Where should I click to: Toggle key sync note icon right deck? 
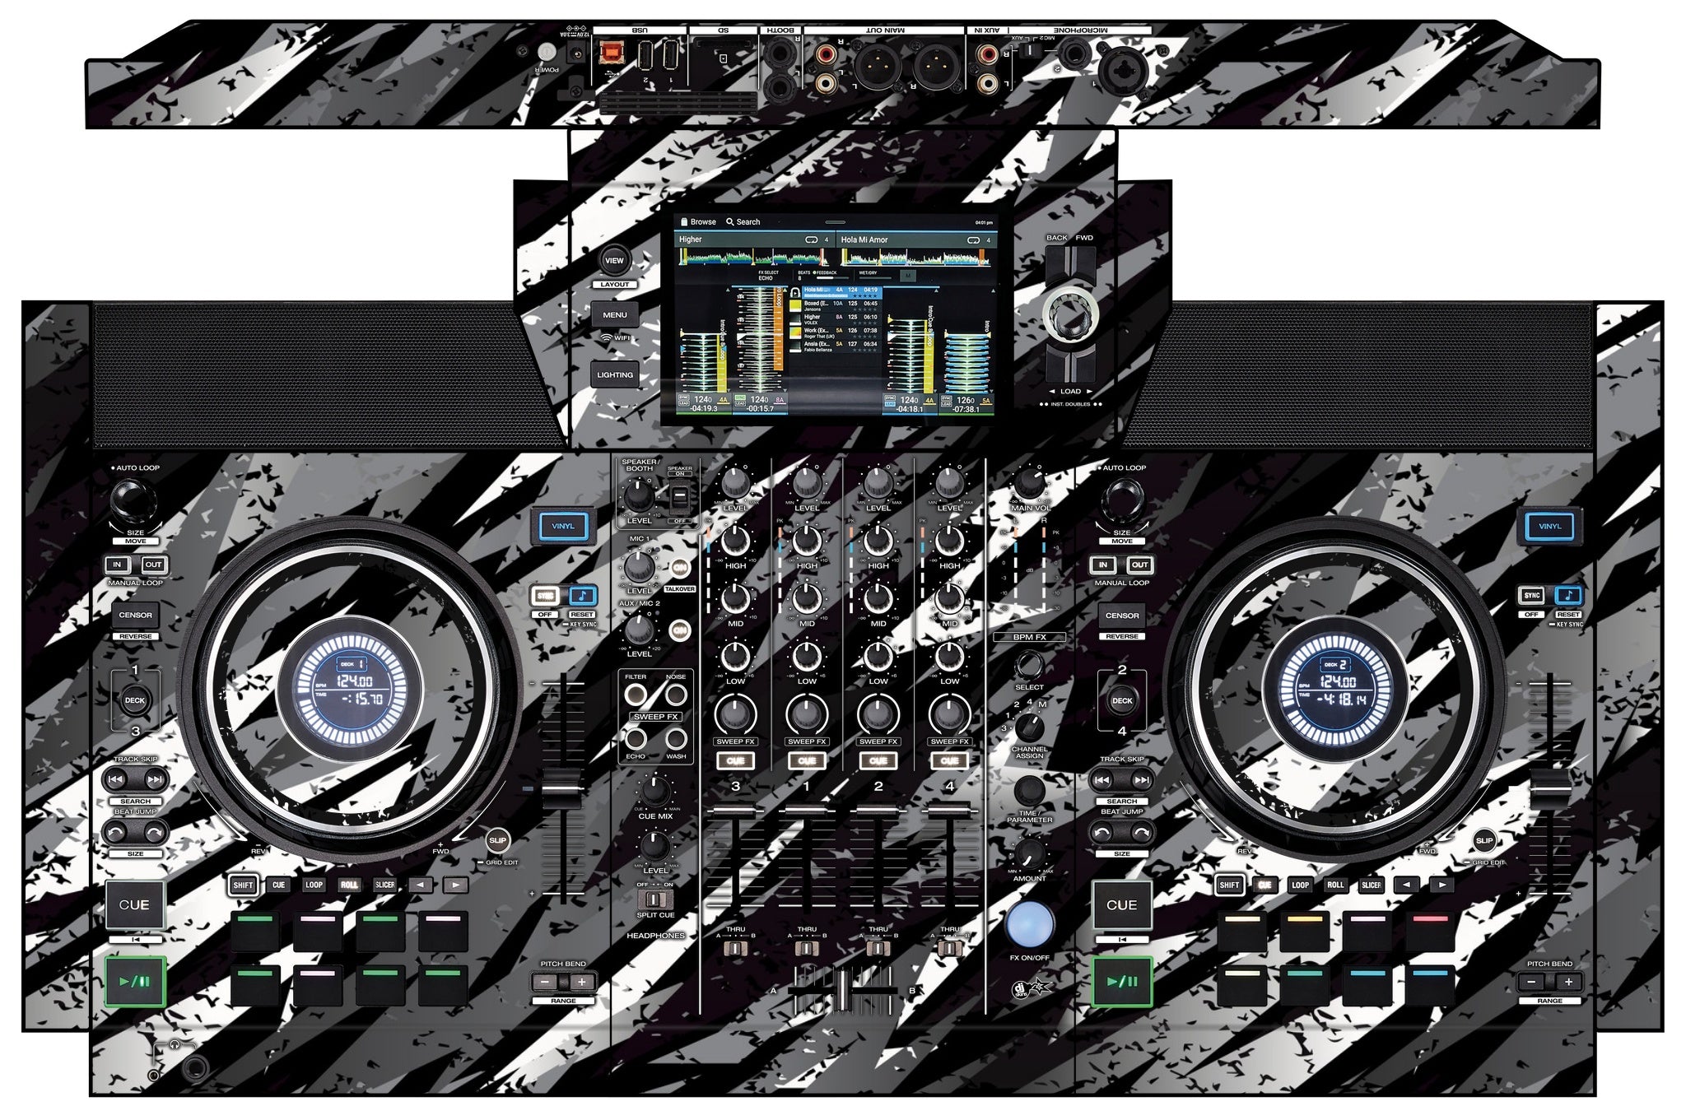tap(1569, 596)
